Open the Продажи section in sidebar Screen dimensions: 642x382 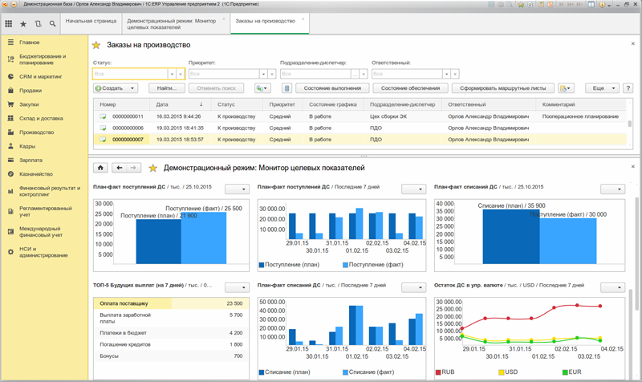click(x=30, y=91)
